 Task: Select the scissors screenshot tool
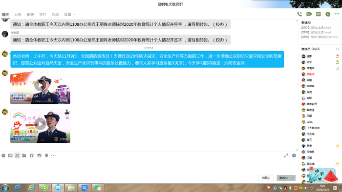click(17, 155)
